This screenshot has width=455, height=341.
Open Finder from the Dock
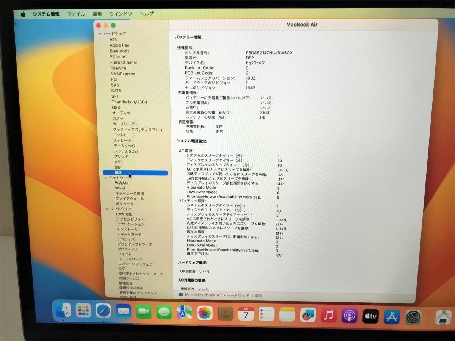63,310
